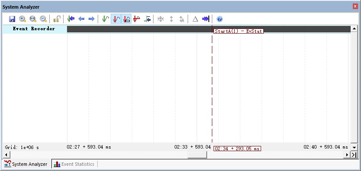Toggle the padlock lock icon
Screen dimensions: 361x171
click(57, 19)
